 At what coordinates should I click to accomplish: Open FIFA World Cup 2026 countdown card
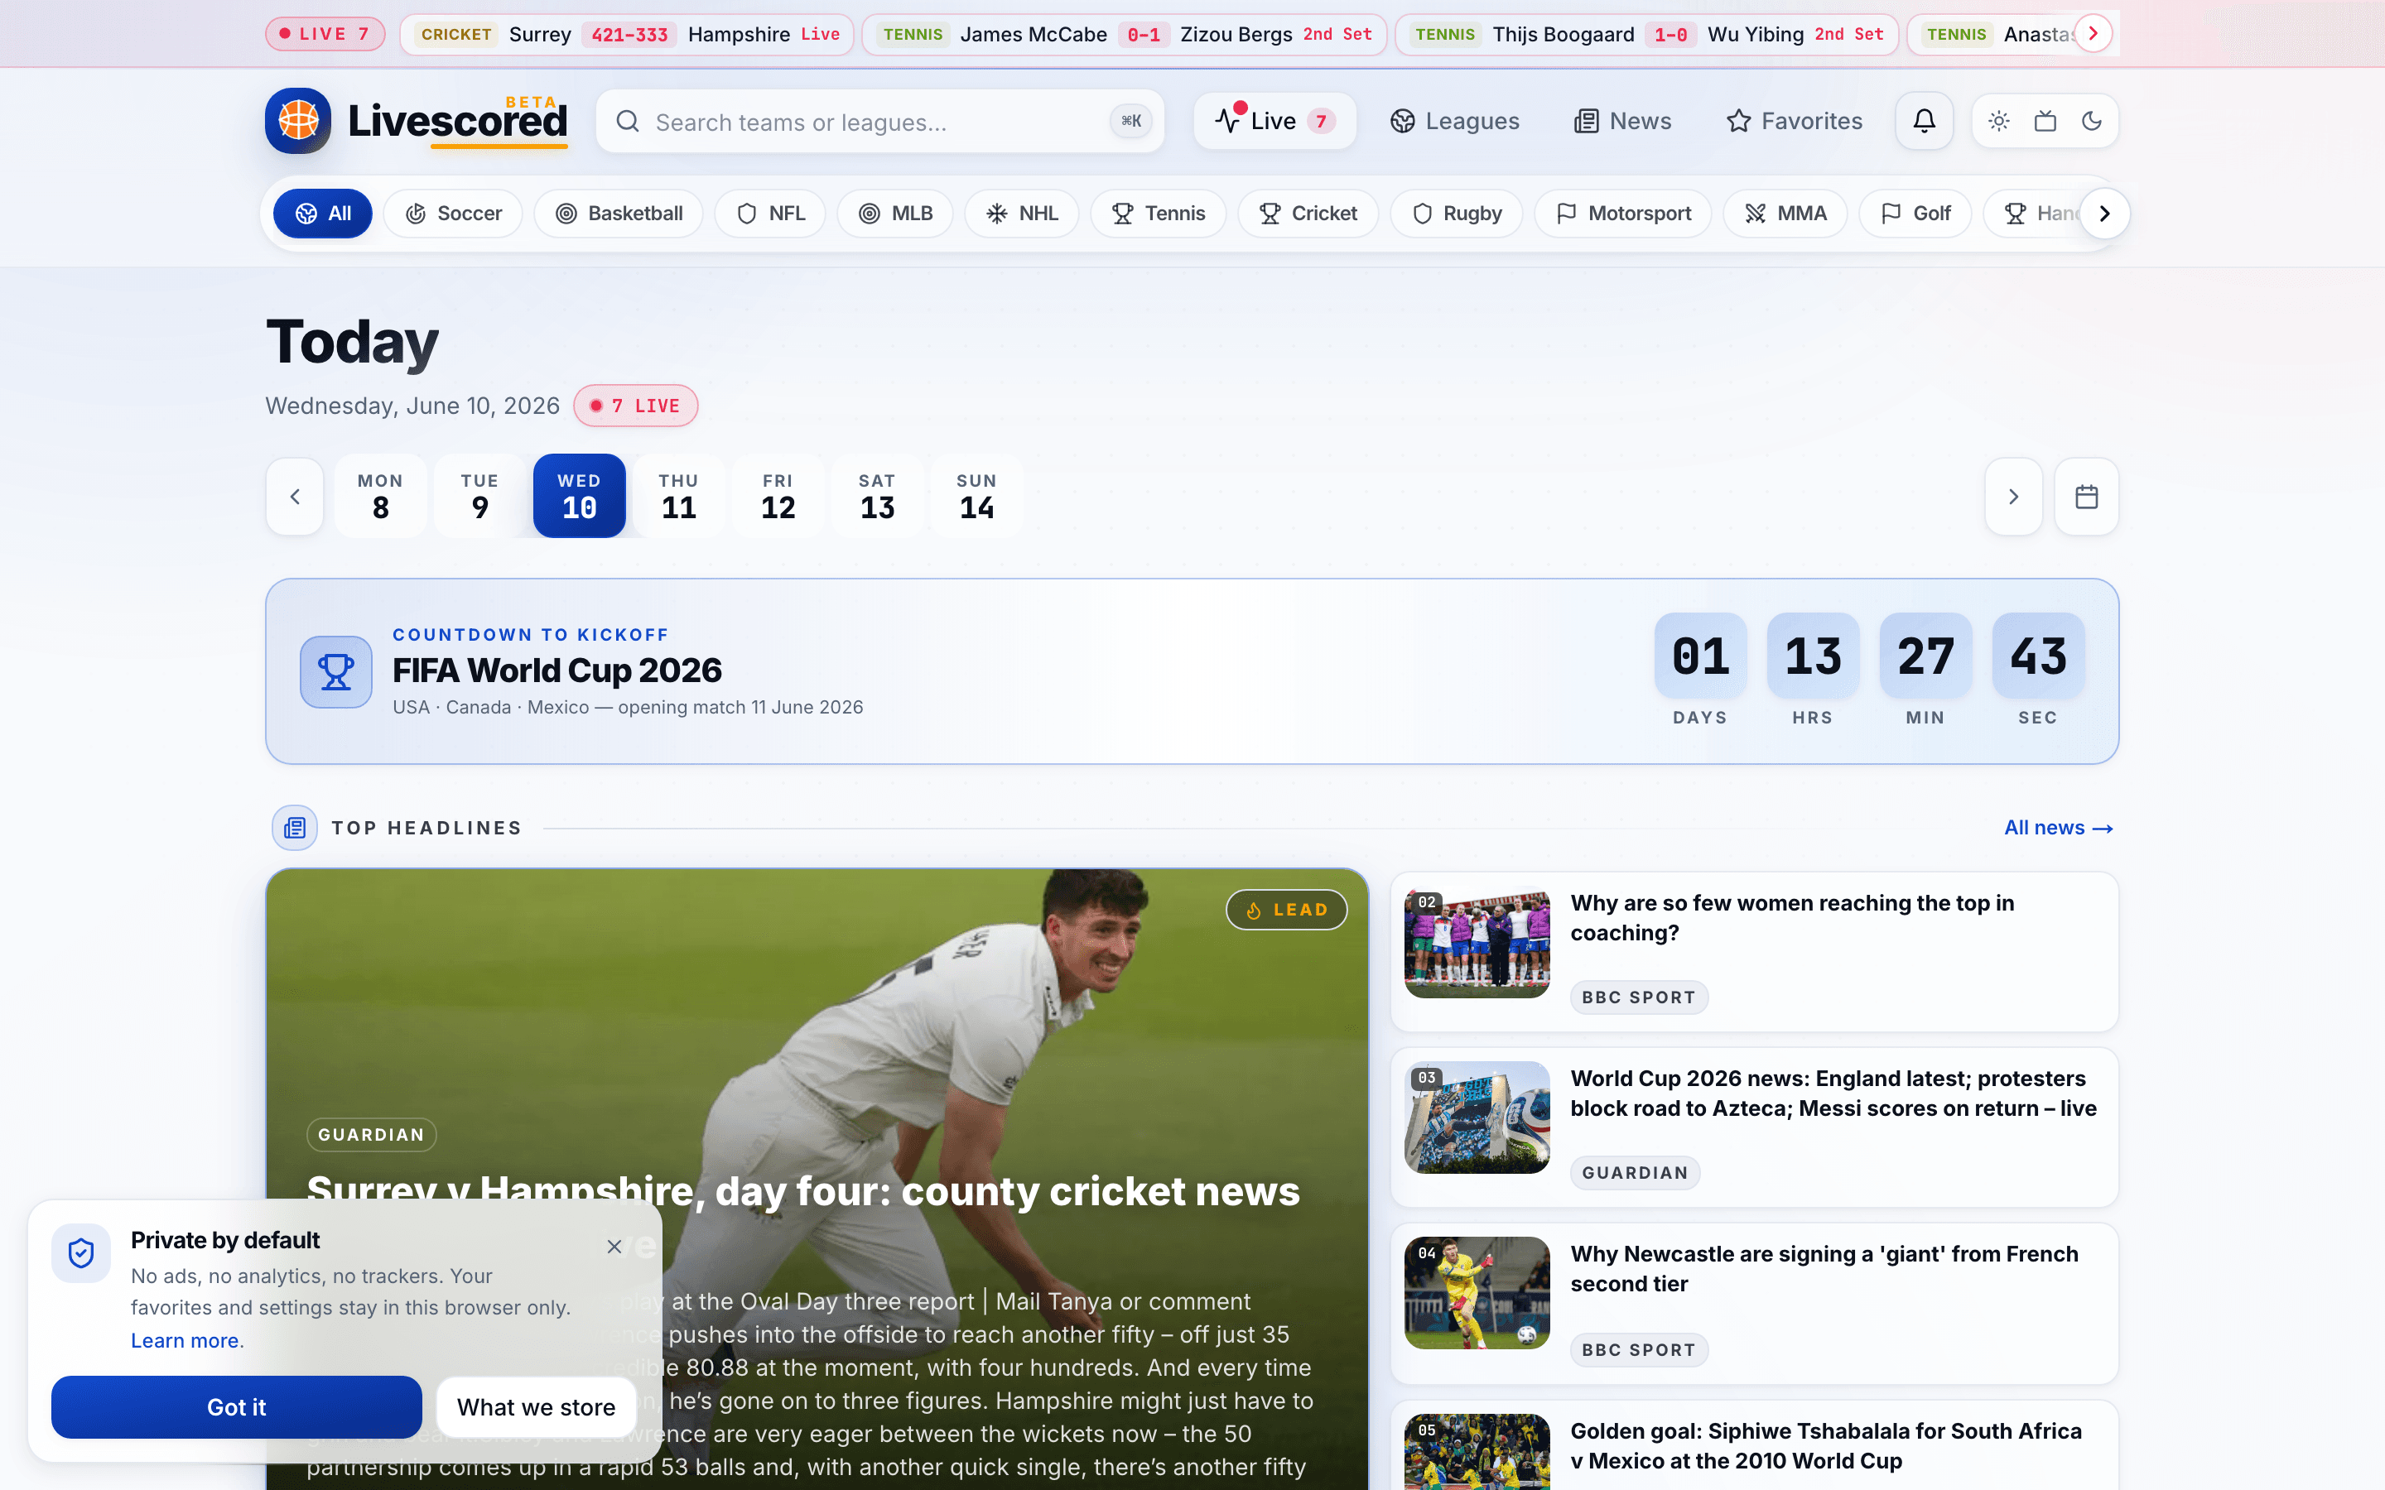coord(1192,671)
